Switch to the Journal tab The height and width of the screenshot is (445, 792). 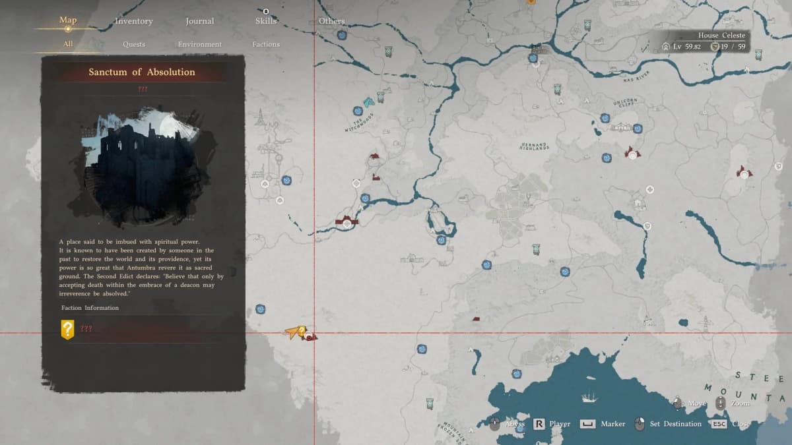(199, 21)
